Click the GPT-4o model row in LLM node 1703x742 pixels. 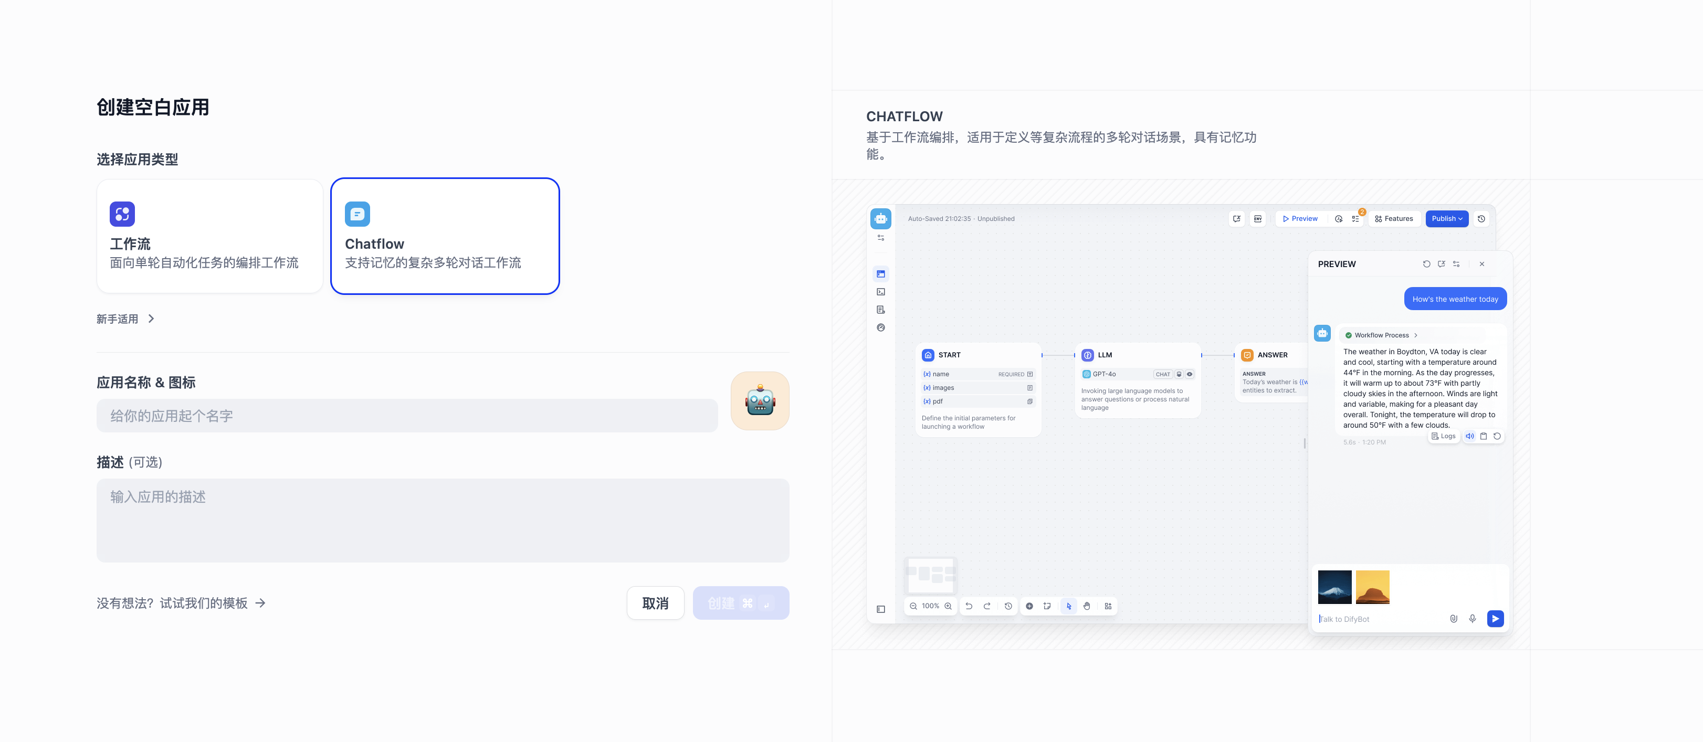coord(1138,375)
